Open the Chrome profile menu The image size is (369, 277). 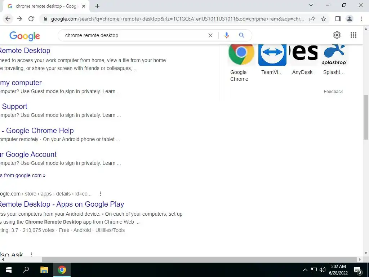point(350,19)
